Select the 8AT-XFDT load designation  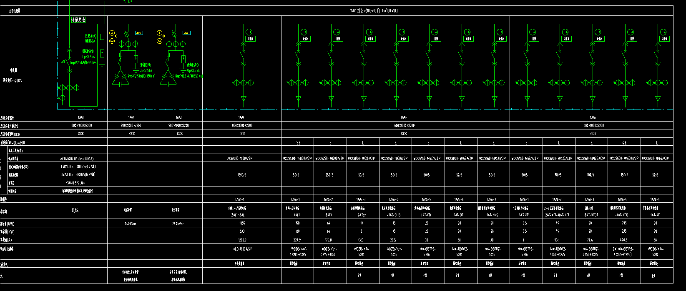[591, 215]
